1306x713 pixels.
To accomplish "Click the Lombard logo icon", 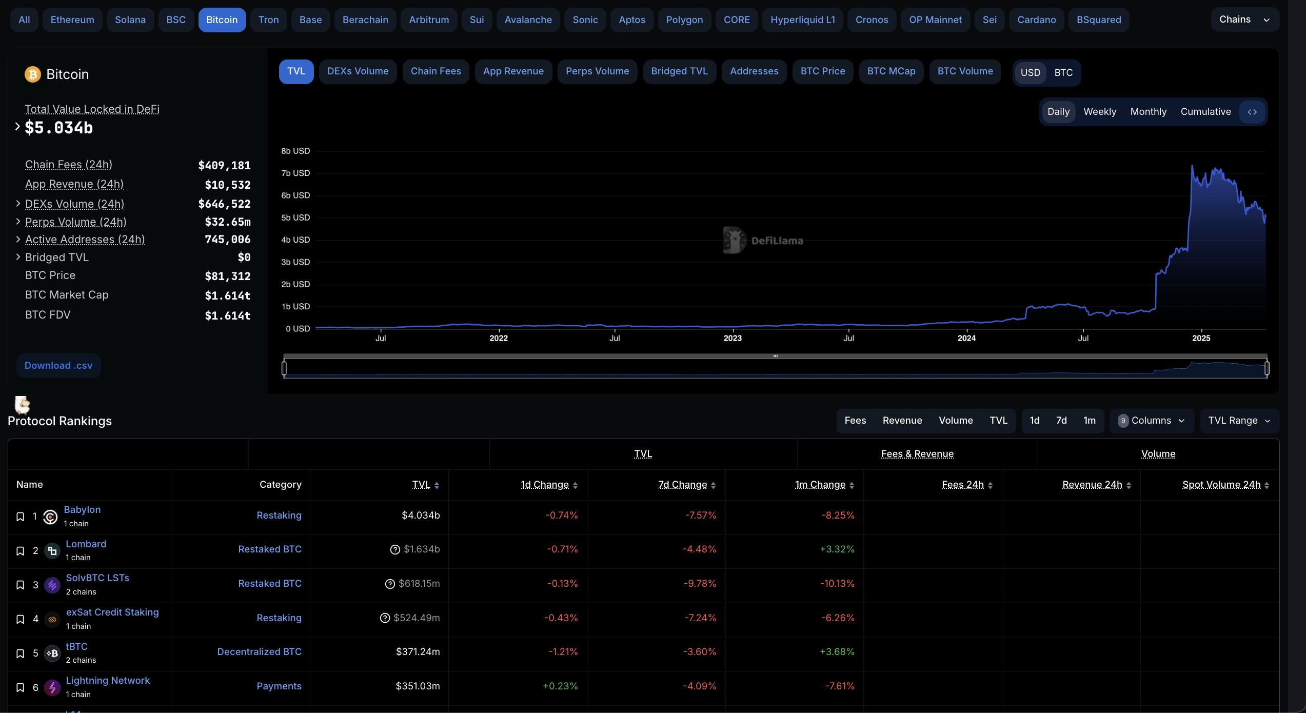I will (x=52, y=551).
